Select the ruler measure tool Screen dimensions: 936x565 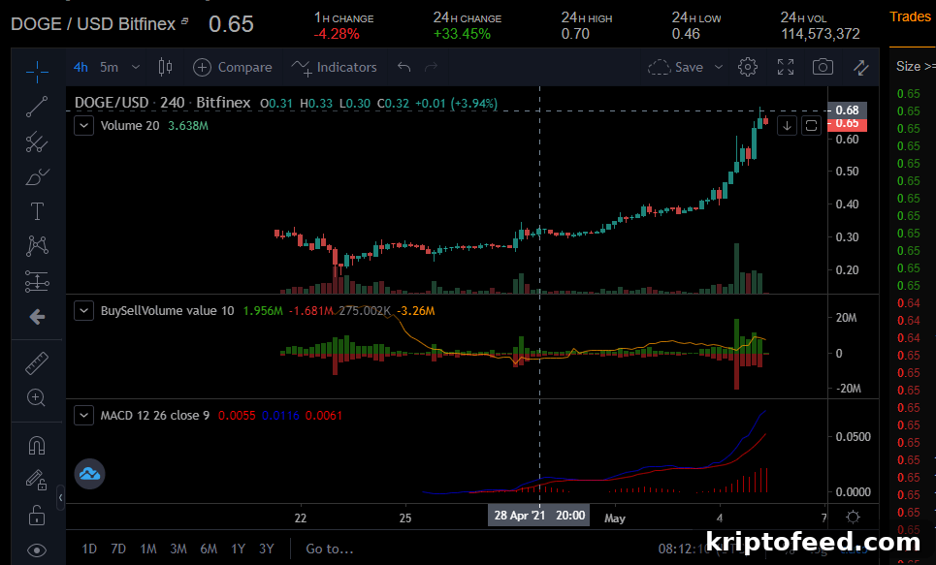[37, 362]
